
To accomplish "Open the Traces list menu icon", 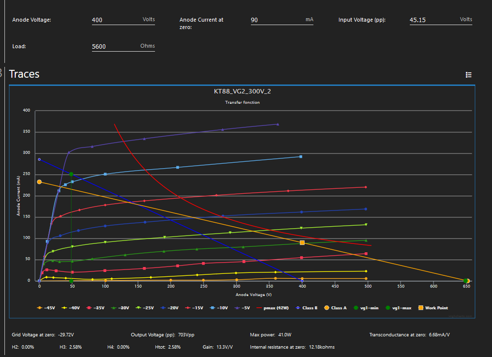I will pos(468,75).
